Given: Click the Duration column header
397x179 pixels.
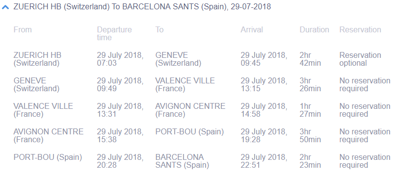Looking at the screenshot, I should 314,29.
